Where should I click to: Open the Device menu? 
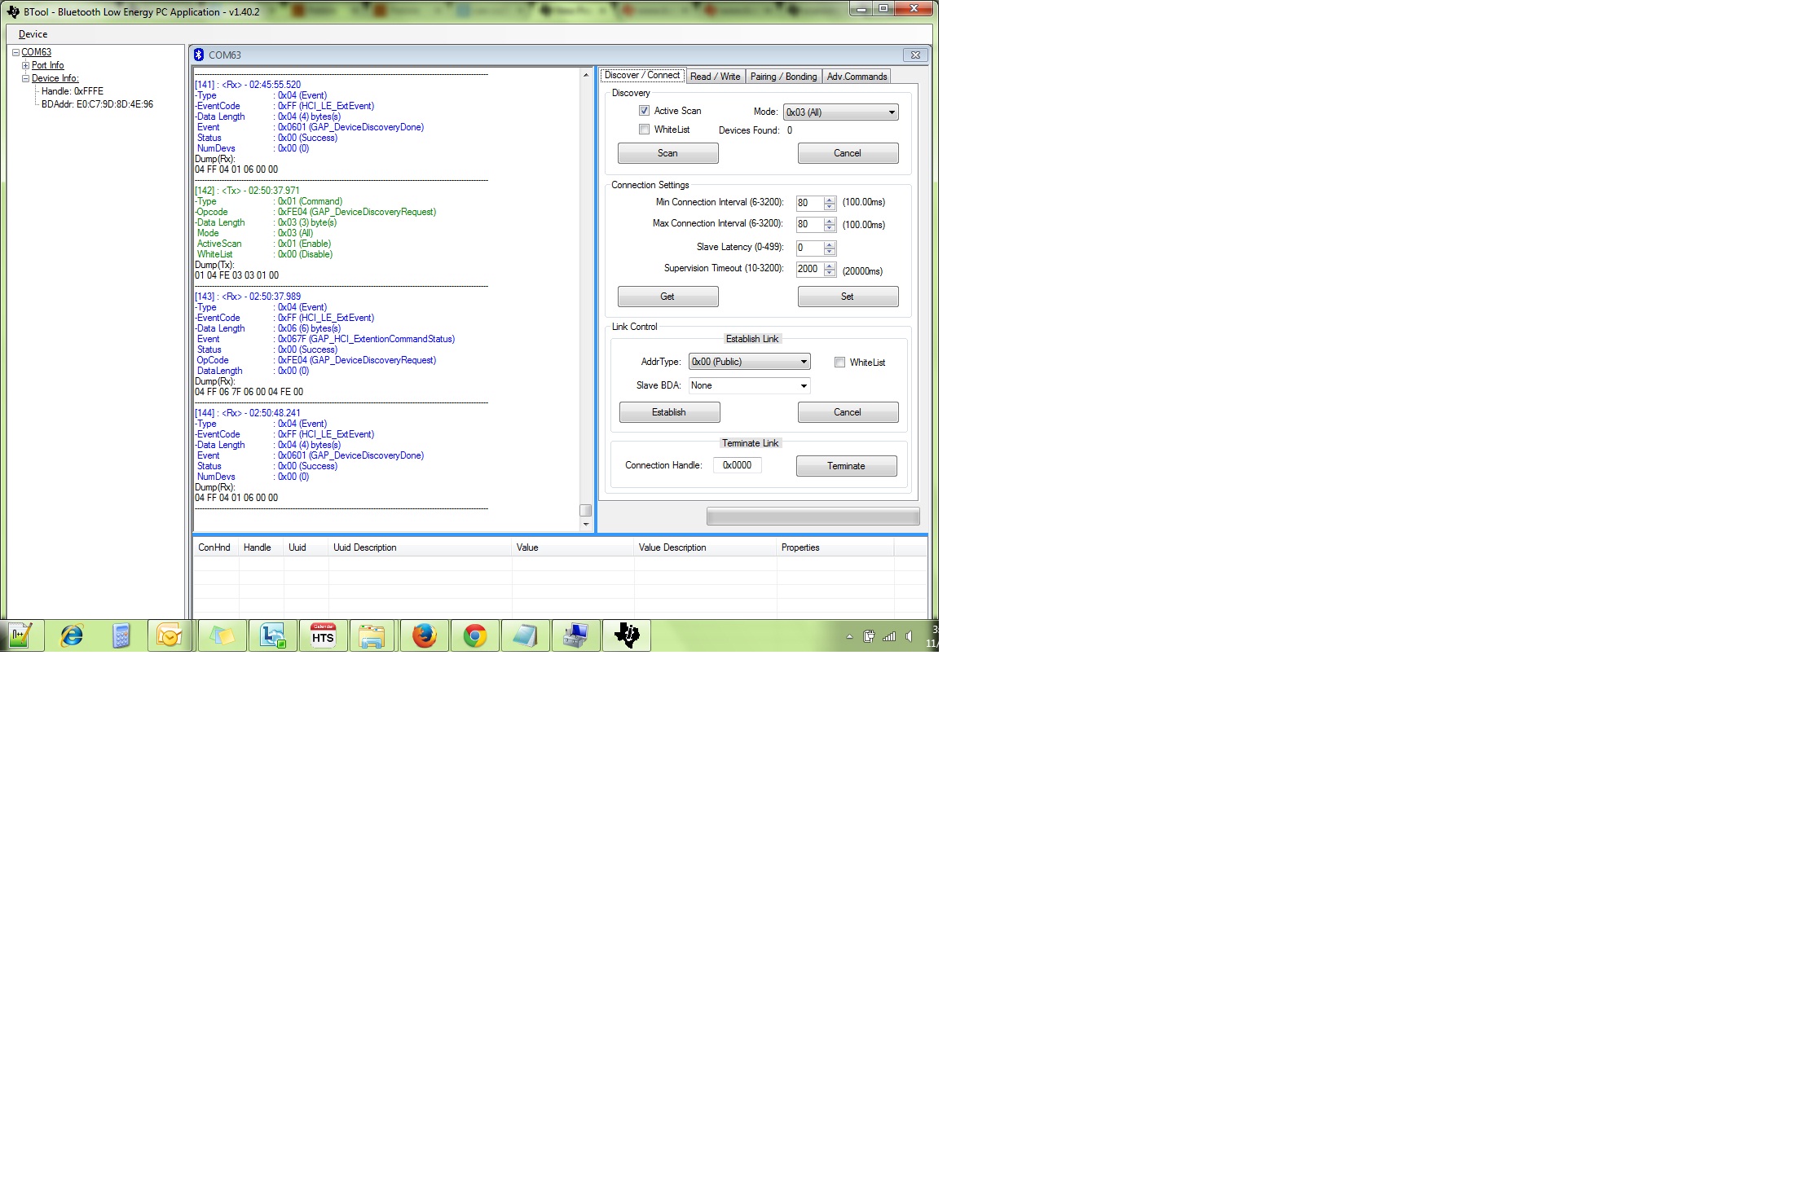(x=33, y=34)
